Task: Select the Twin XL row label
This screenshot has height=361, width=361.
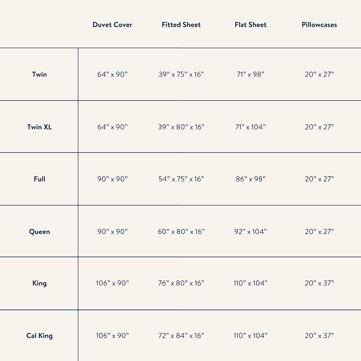Action: 39,127
